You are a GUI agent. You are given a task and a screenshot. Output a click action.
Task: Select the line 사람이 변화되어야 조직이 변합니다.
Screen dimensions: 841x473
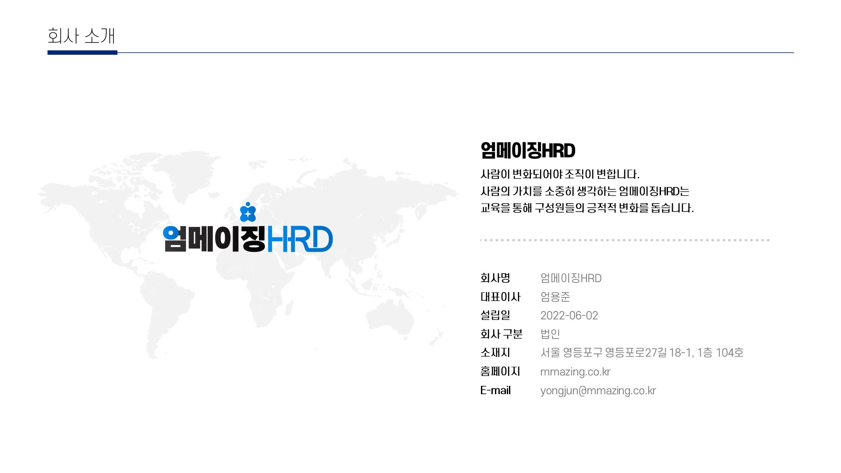point(560,174)
